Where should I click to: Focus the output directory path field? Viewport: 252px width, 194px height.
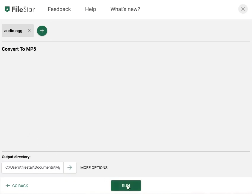click(33, 167)
